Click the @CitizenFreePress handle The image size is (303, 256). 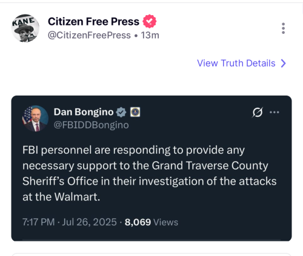pos(89,35)
